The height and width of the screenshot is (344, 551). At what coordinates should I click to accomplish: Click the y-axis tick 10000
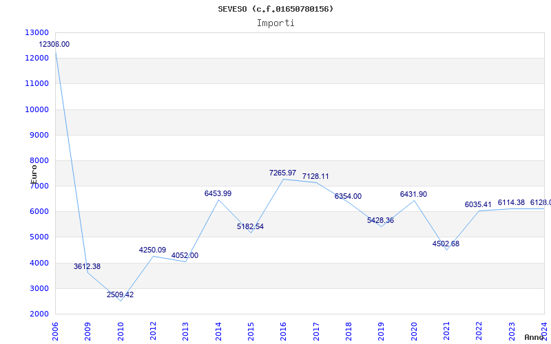pyautogui.click(x=37, y=109)
